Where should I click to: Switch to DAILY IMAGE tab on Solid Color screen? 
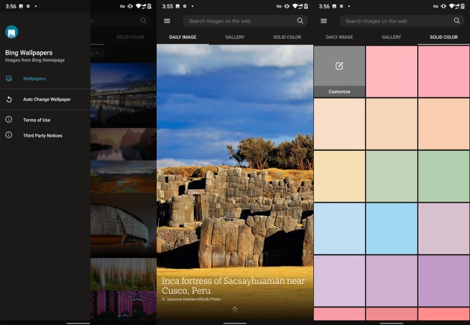339,37
